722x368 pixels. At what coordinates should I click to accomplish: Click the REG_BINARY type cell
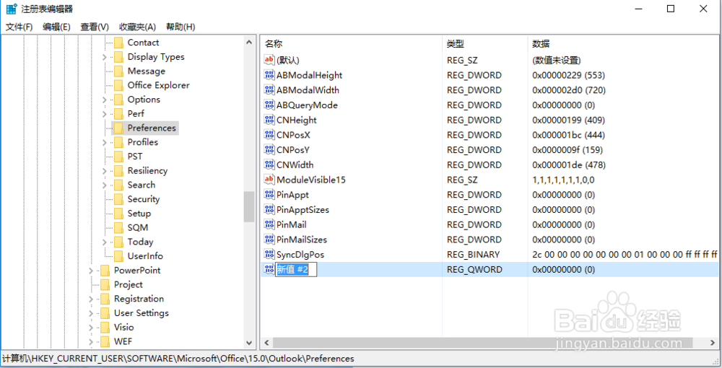click(x=473, y=255)
